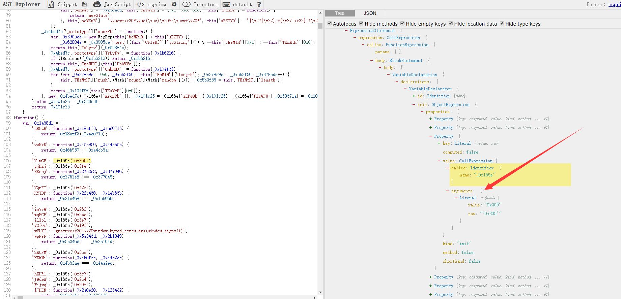Click the editor scroll-left arrow
Image resolution: width=621 pixels, height=299 pixels.
pos(14,297)
